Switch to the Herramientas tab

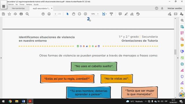(x=18, y=8)
